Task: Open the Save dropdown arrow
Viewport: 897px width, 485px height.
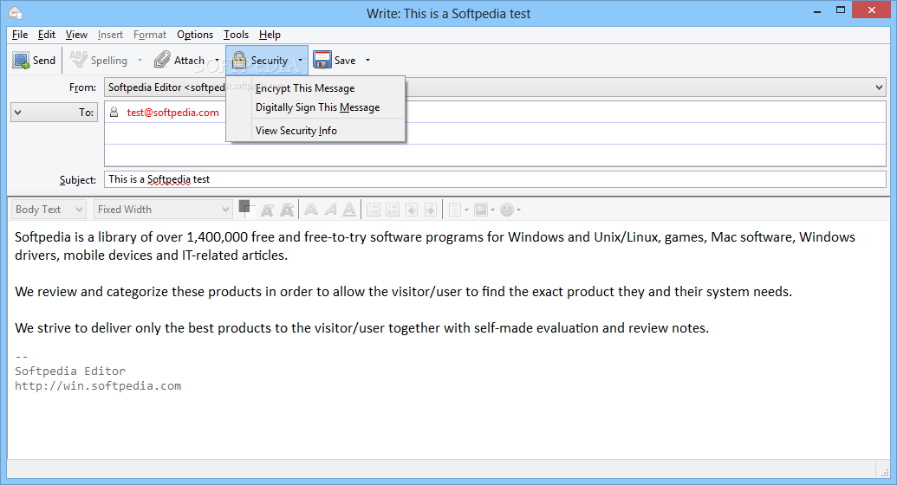Action: point(367,60)
